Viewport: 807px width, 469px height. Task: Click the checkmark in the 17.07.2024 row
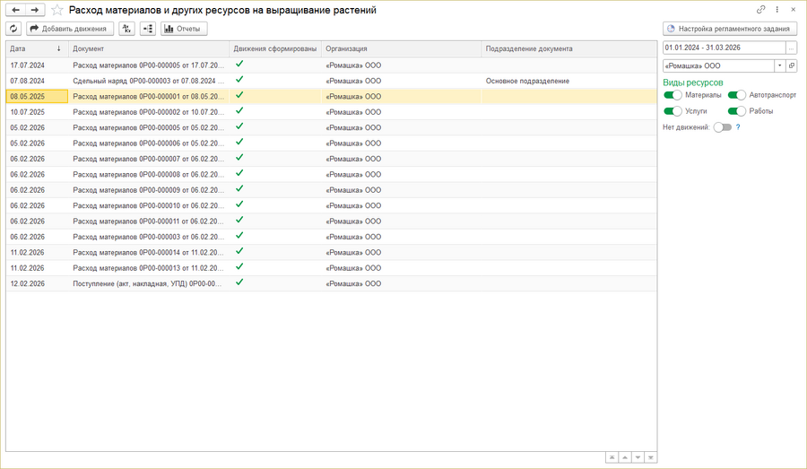(x=239, y=65)
